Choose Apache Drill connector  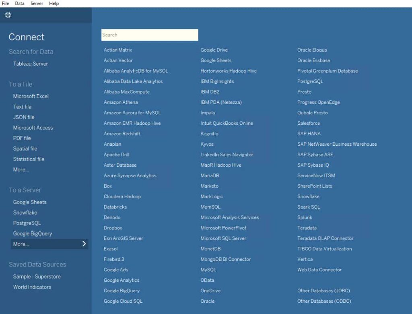[116, 155]
